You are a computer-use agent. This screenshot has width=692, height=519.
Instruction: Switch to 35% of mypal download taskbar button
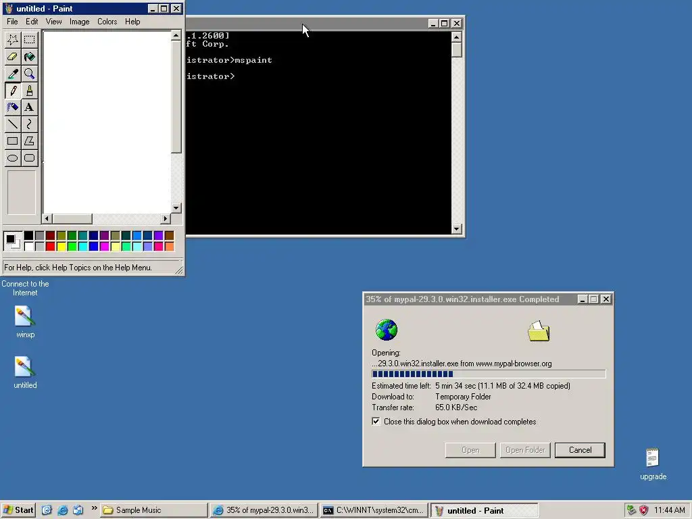pos(264,510)
